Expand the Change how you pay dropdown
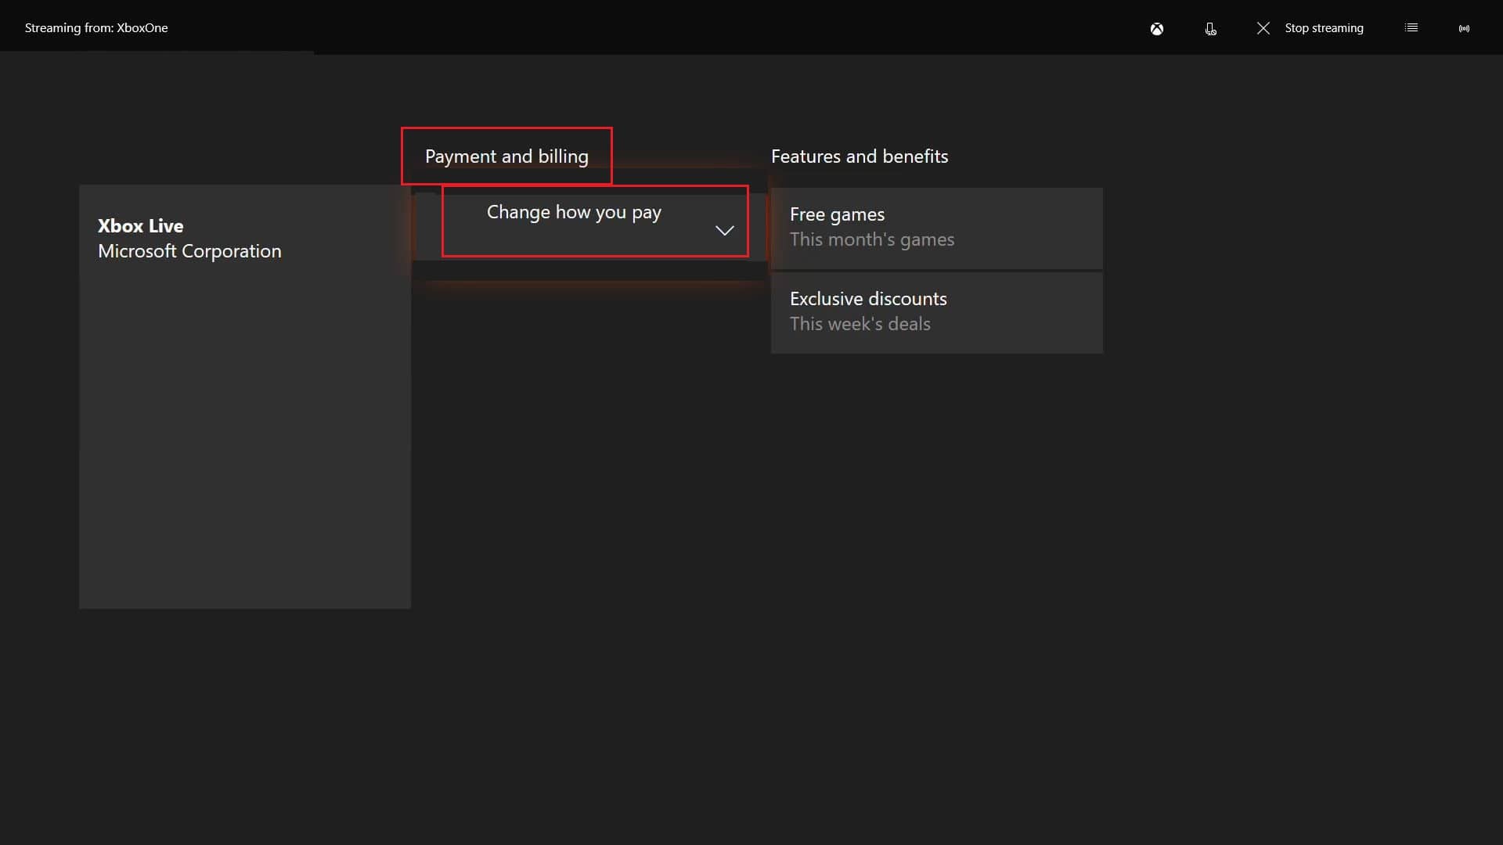 [x=595, y=221]
